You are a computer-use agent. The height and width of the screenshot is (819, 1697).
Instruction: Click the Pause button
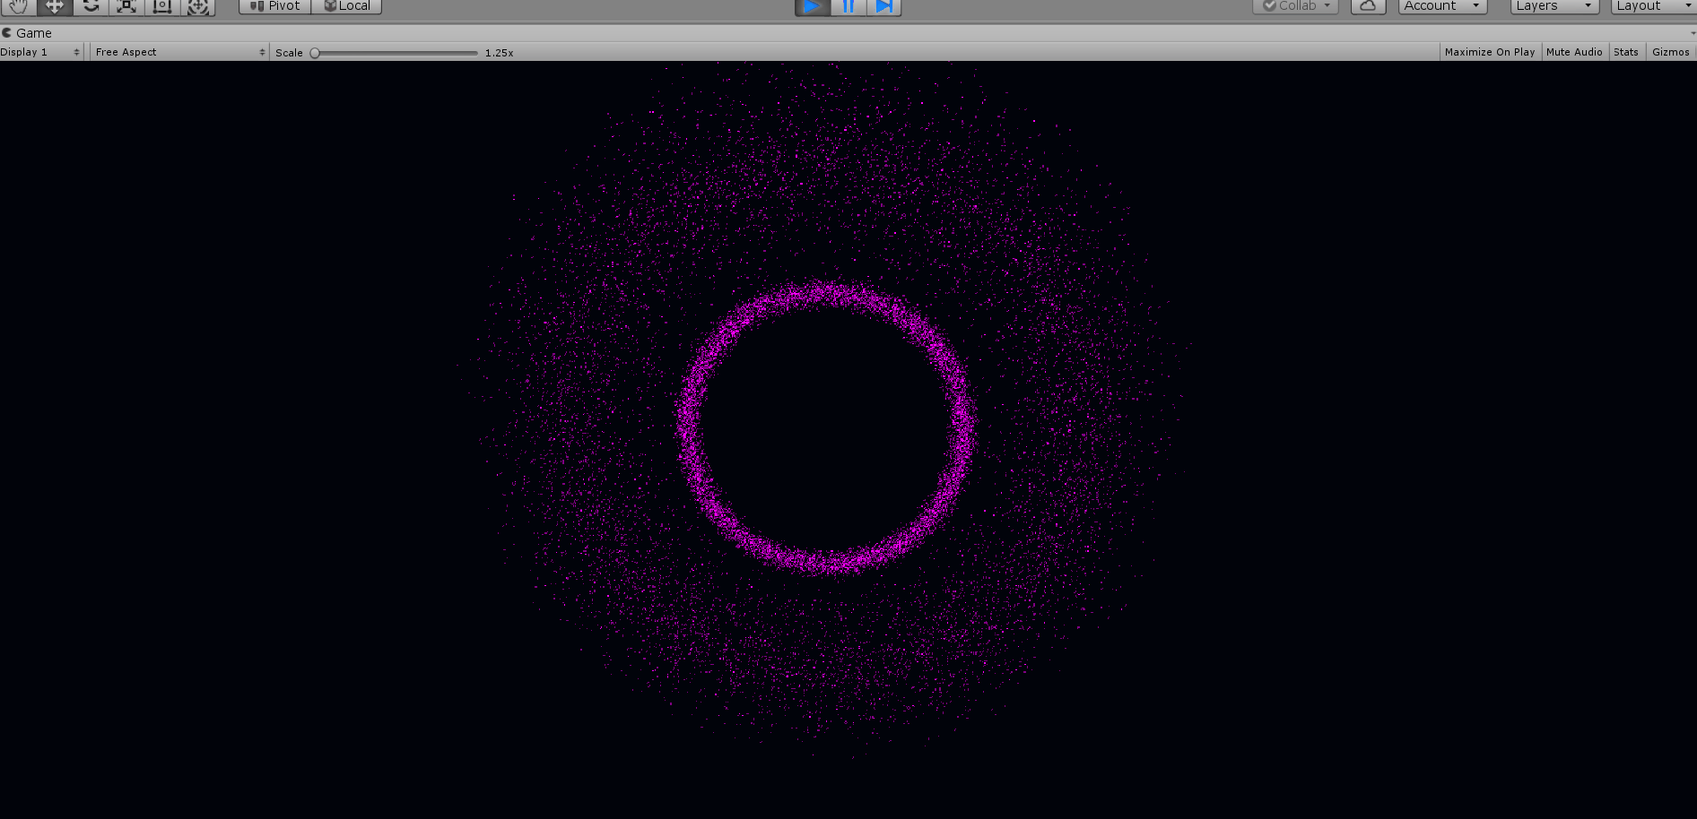848,7
